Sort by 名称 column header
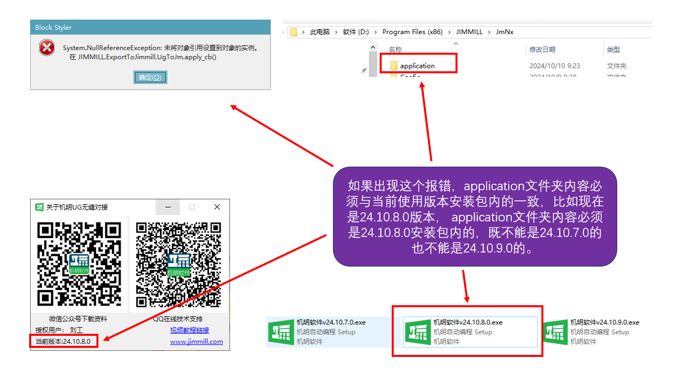Screen dimensions: 685x383 point(395,50)
